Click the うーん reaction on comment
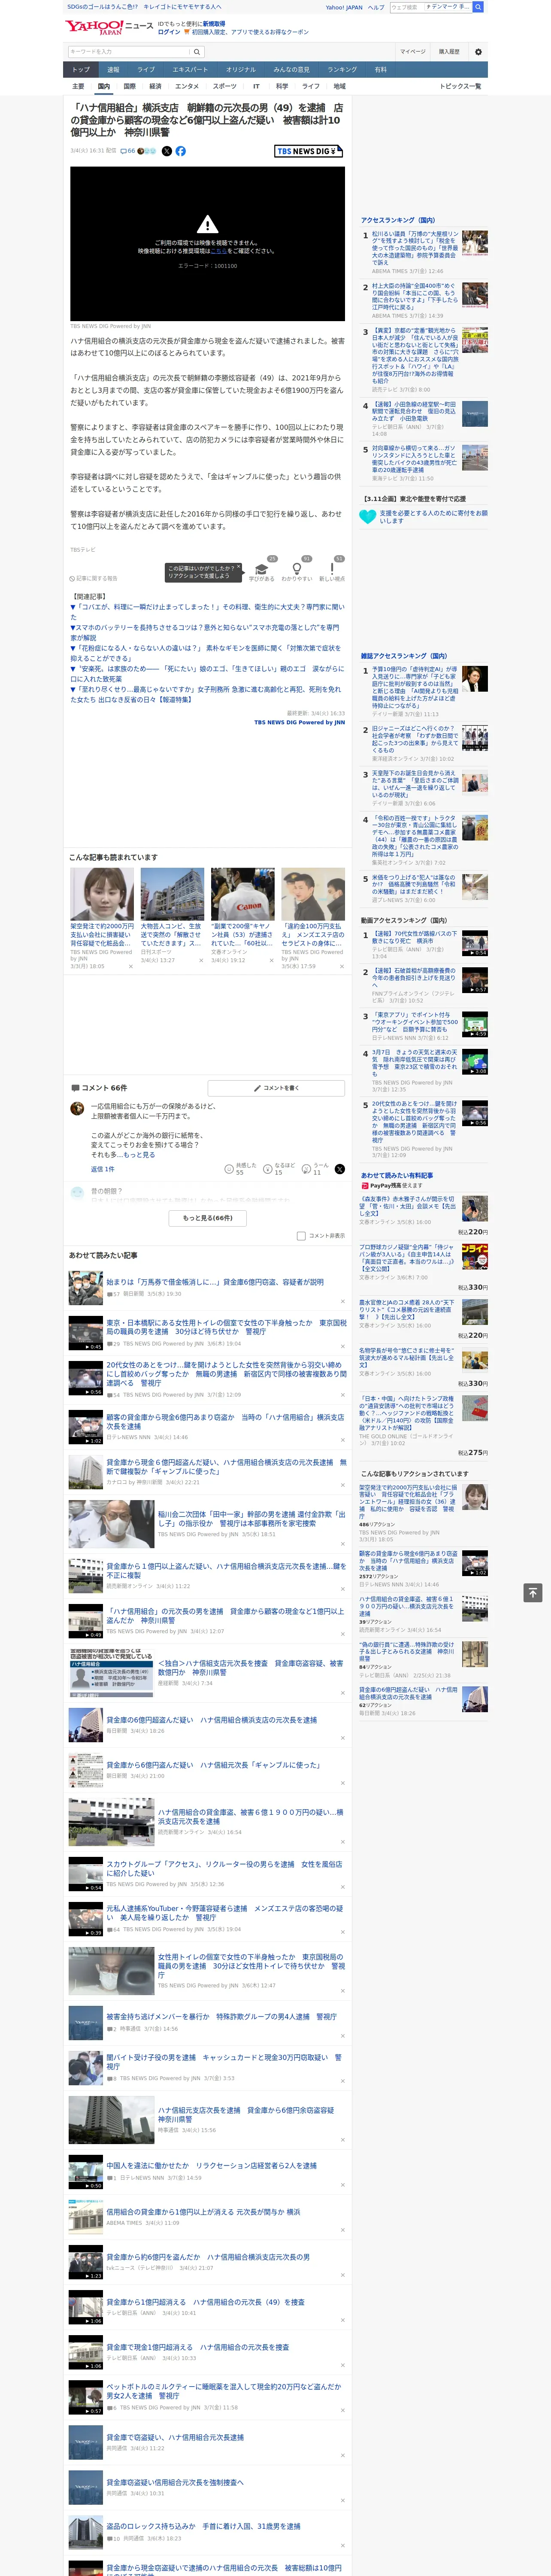 coord(307,1169)
